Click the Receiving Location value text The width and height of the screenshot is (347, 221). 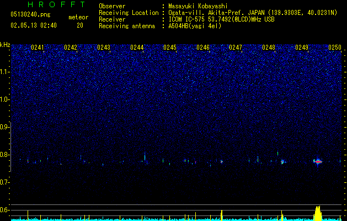pos(253,13)
